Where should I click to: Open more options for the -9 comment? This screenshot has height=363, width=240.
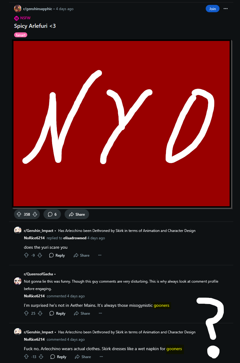(100, 255)
